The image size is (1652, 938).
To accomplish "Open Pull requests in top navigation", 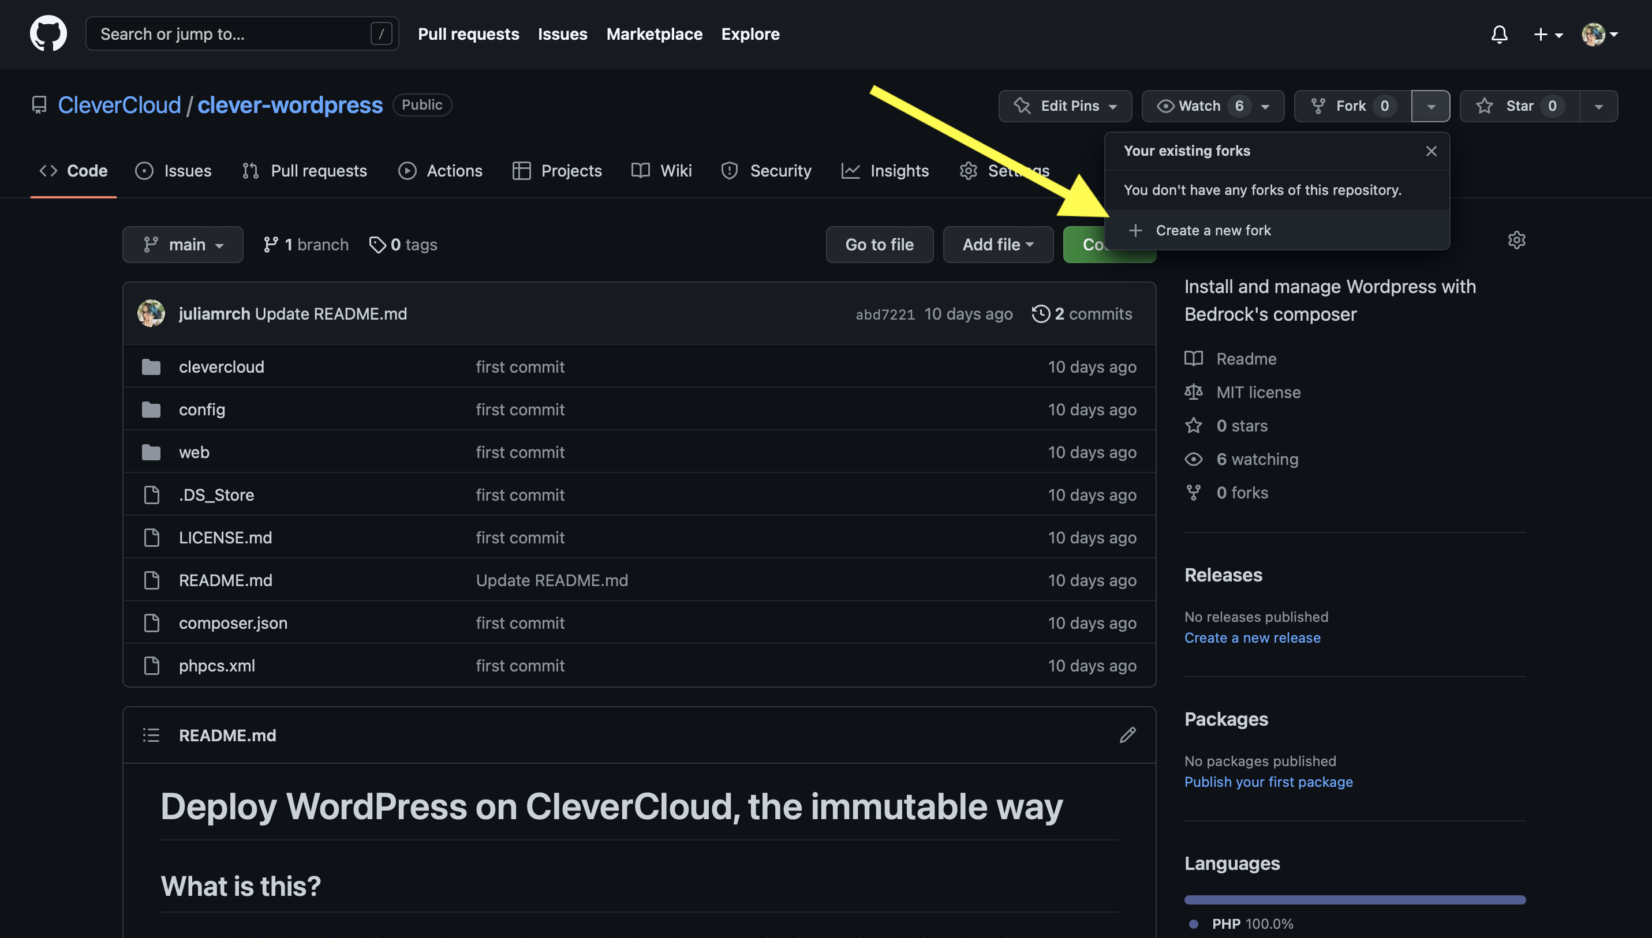I will [469, 33].
